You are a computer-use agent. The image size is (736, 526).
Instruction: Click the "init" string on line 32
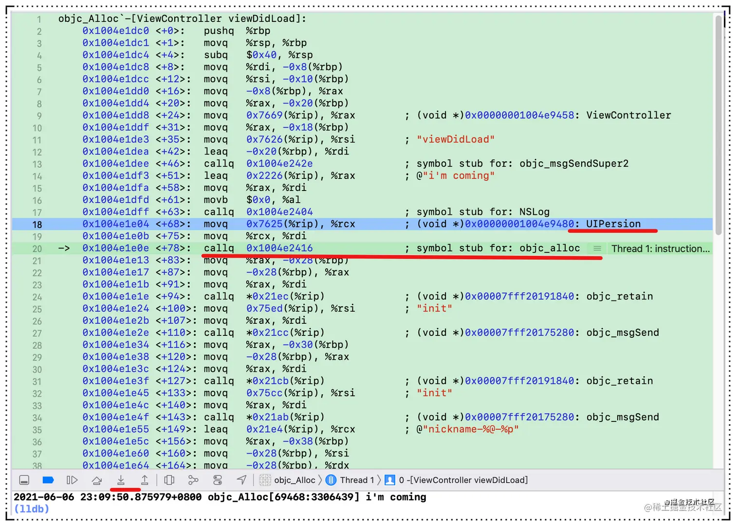(435, 393)
